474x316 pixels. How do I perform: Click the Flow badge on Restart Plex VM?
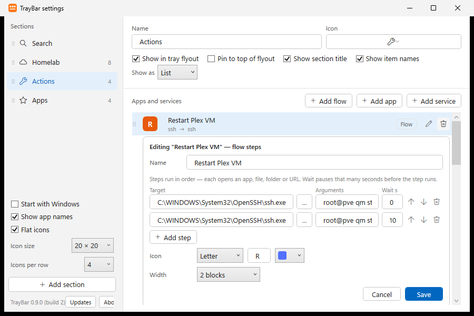click(406, 124)
